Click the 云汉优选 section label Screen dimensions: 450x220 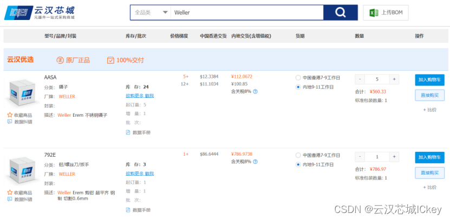pos(20,59)
